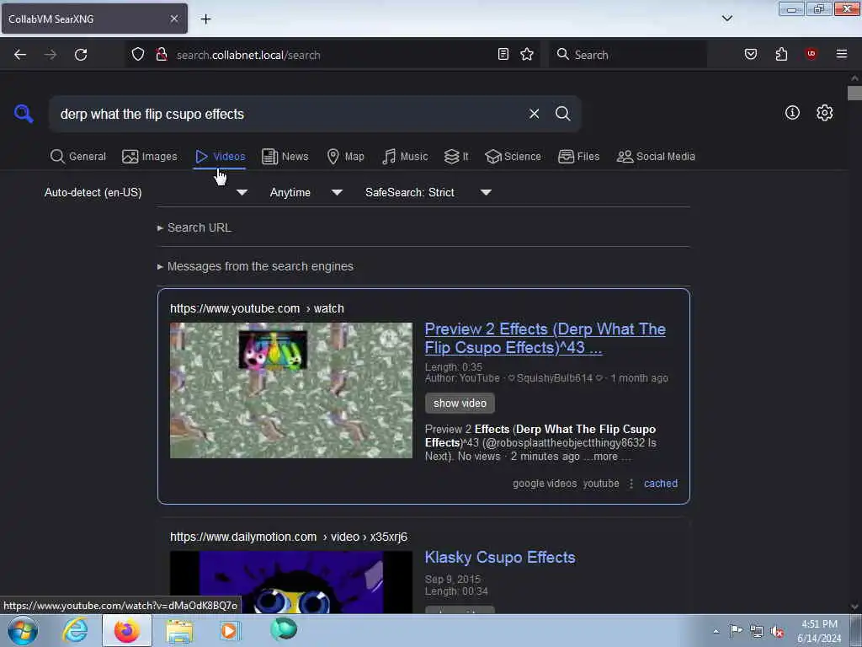Expand Messages from the search engines
This screenshot has height=647, width=862.
pyautogui.click(x=255, y=266)
